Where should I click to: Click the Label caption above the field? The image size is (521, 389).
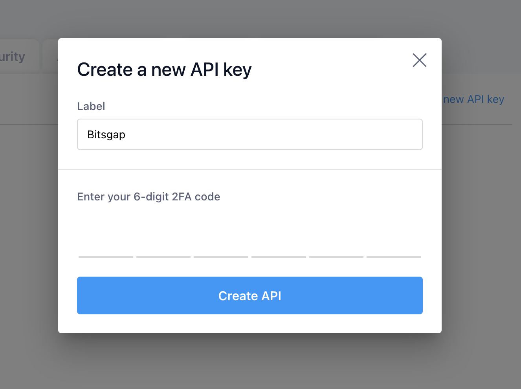tap(91, 106)
